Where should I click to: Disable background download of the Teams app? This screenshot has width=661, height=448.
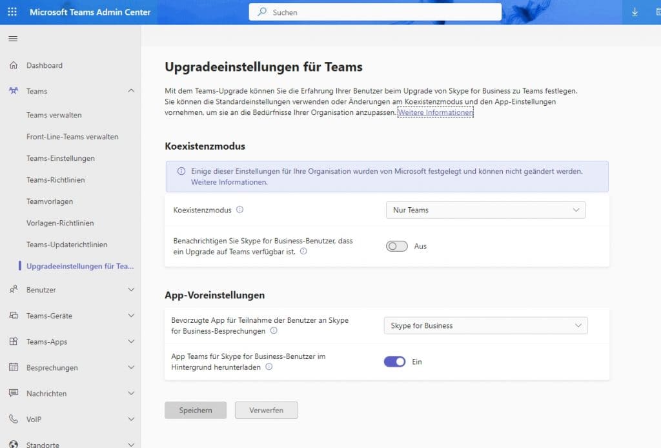point(394,361)
